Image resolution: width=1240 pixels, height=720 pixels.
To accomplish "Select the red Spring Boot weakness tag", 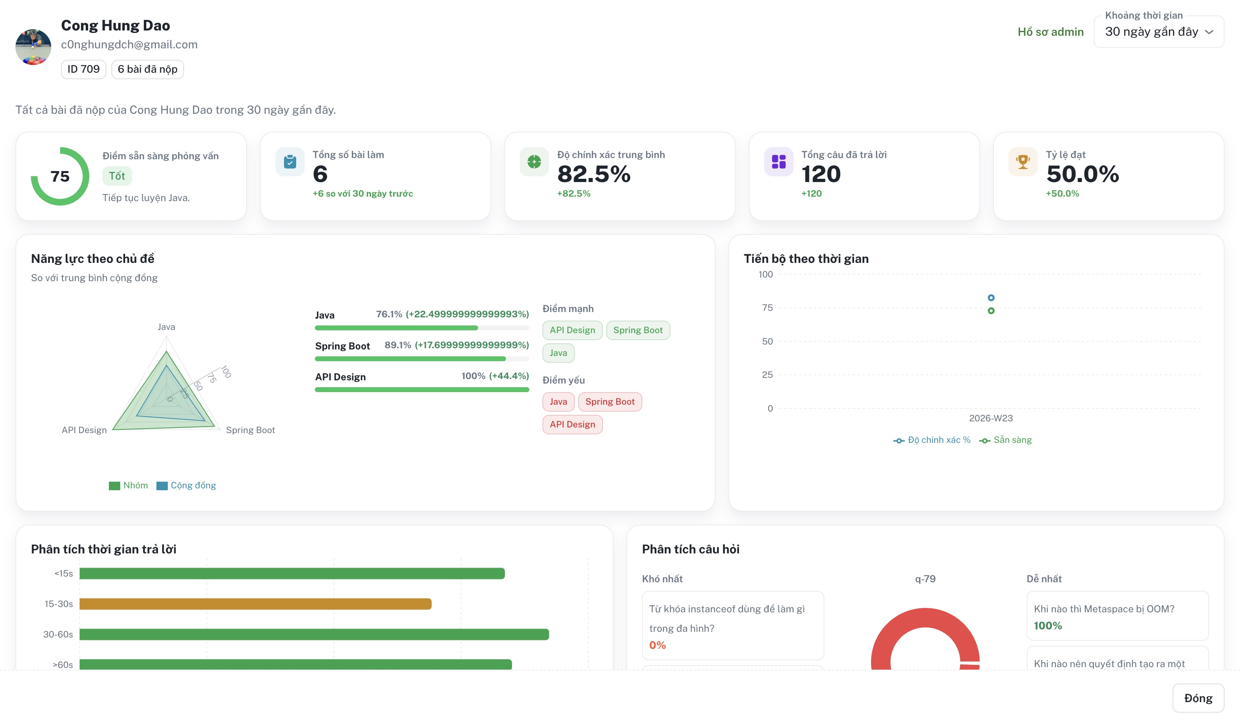I will [610, 401].
